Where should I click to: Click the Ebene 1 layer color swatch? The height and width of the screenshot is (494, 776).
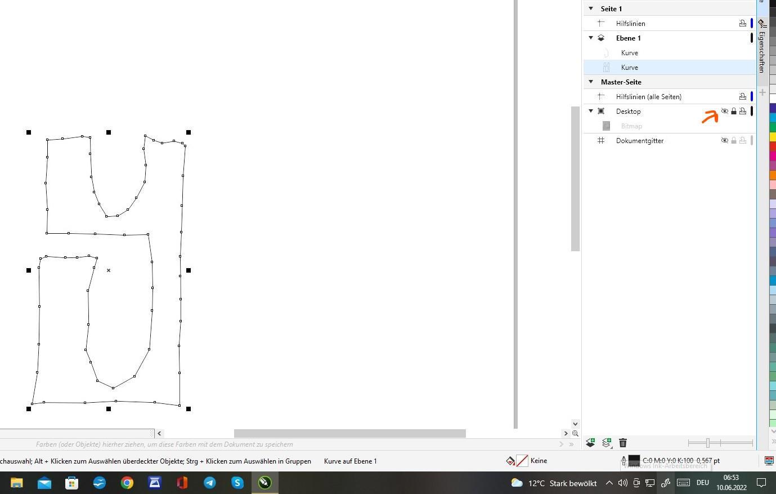pos(752,38)
